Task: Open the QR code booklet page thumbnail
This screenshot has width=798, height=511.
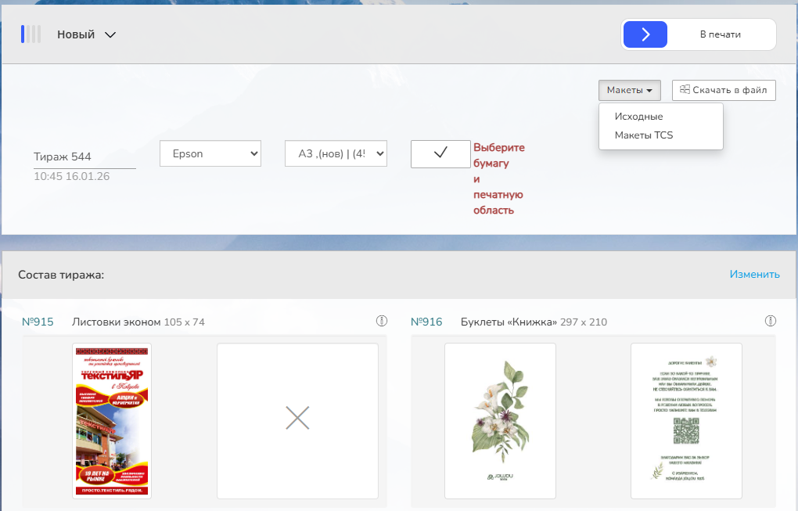Action: 686,420
